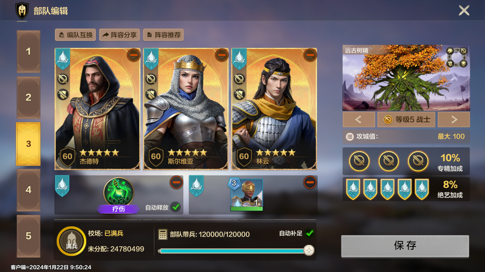
Task: Select the blindfolded soldier unit thumbnail
Action: [x=246, y=195]
